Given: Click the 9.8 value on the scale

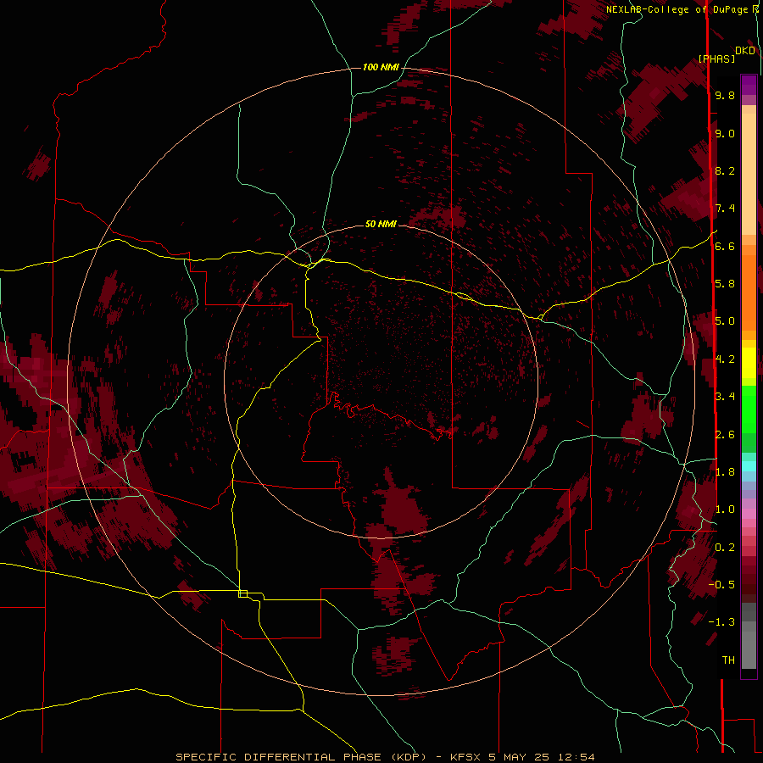Looking at the screenshot, I should [725, 95].
